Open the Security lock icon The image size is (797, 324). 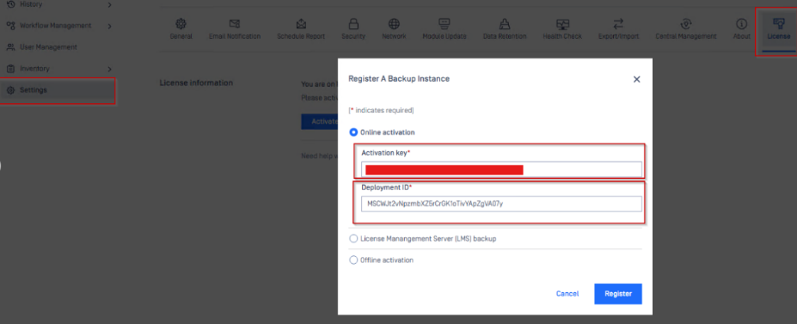pos(353,24)
